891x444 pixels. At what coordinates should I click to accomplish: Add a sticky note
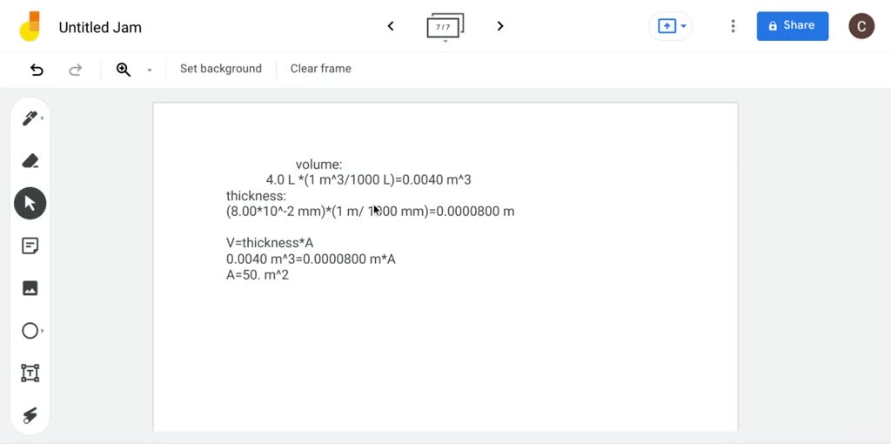(x=30, y=246)
